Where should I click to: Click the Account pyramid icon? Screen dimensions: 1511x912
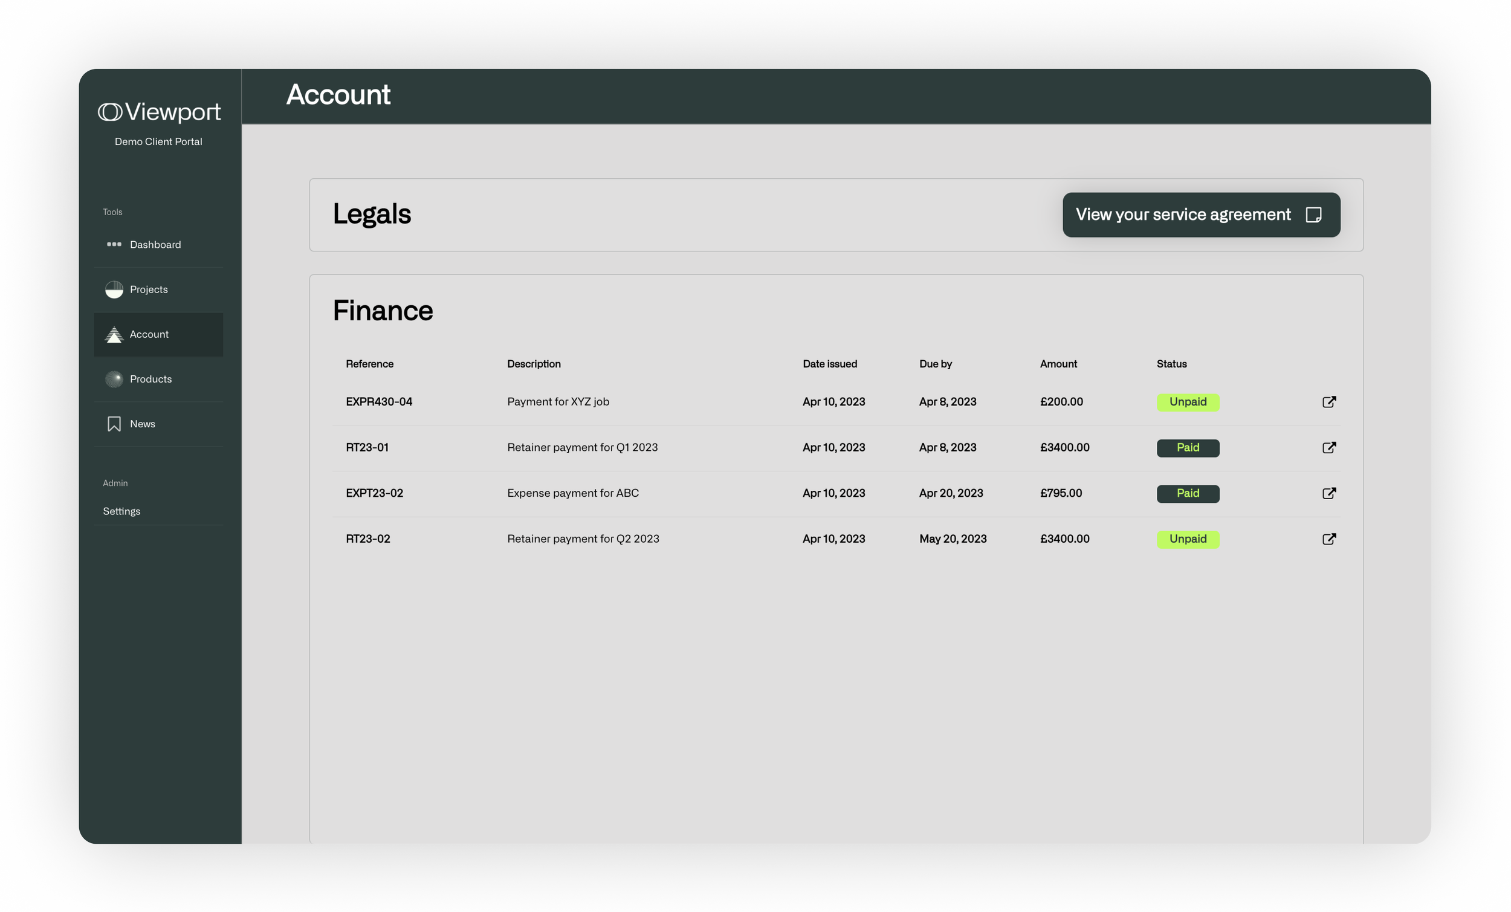pos(114,334)
